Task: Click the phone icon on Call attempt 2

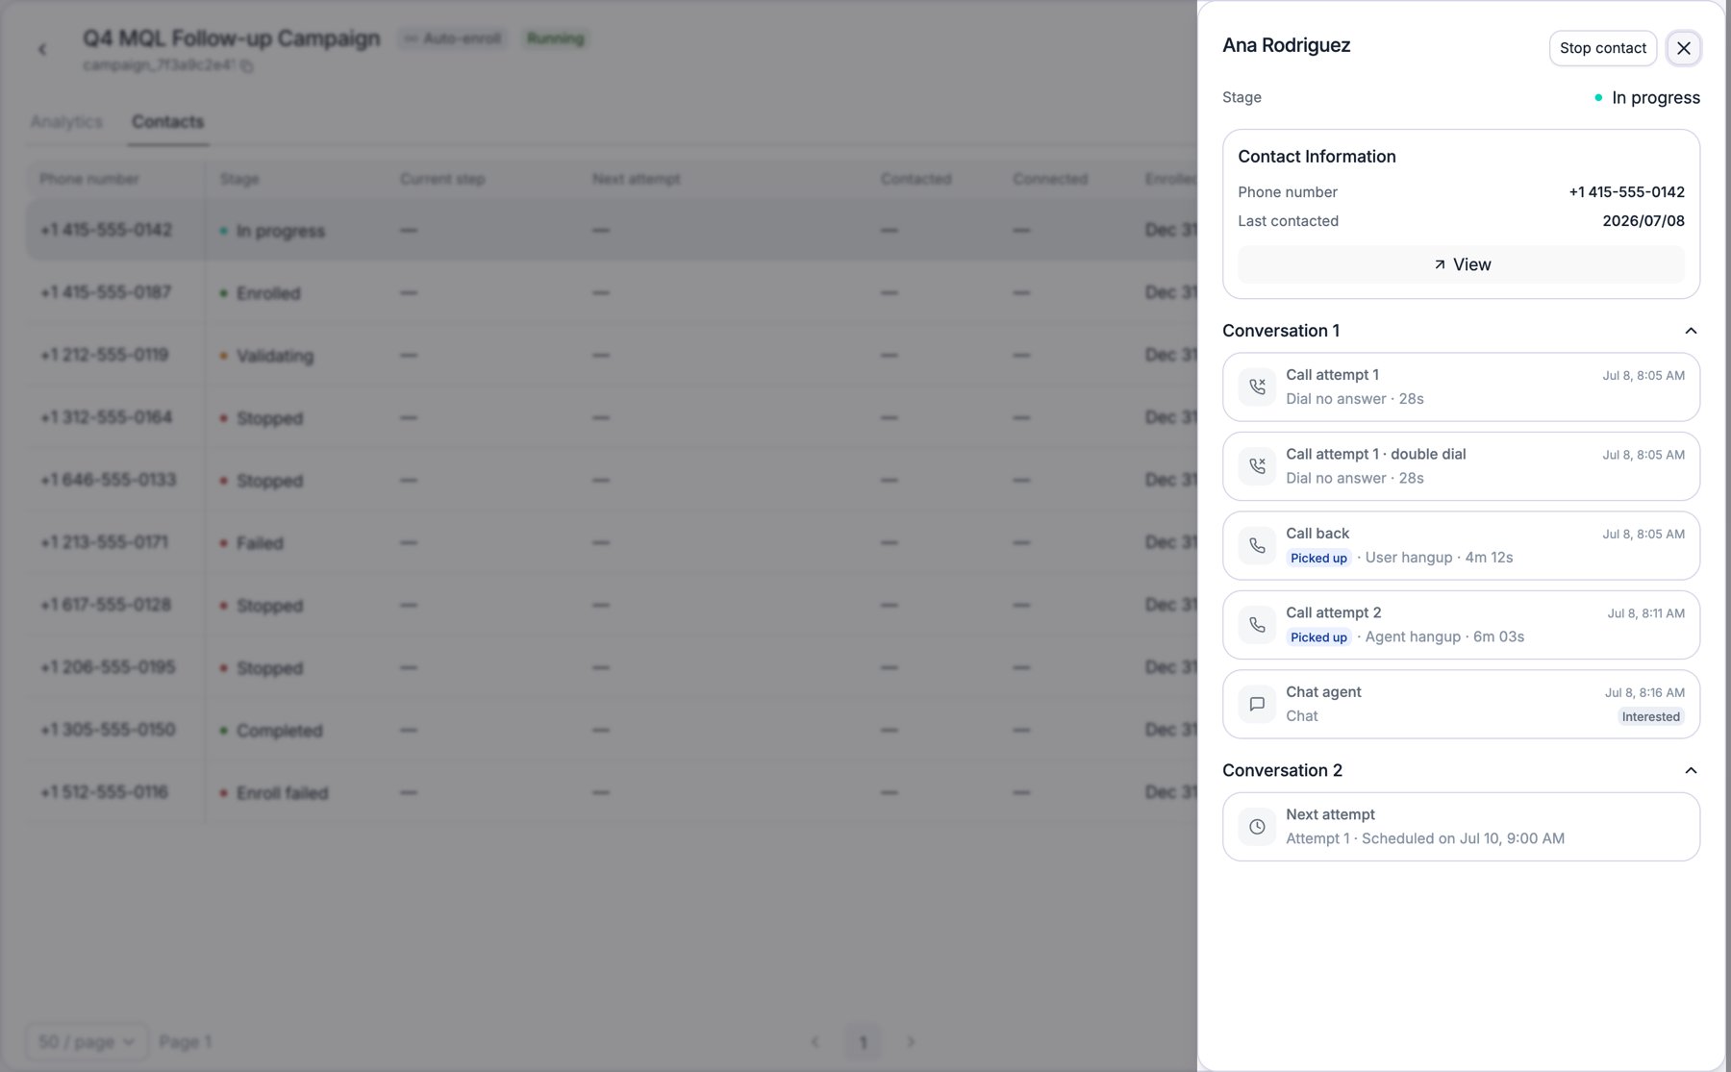Action: click(x=1257, y=625)
